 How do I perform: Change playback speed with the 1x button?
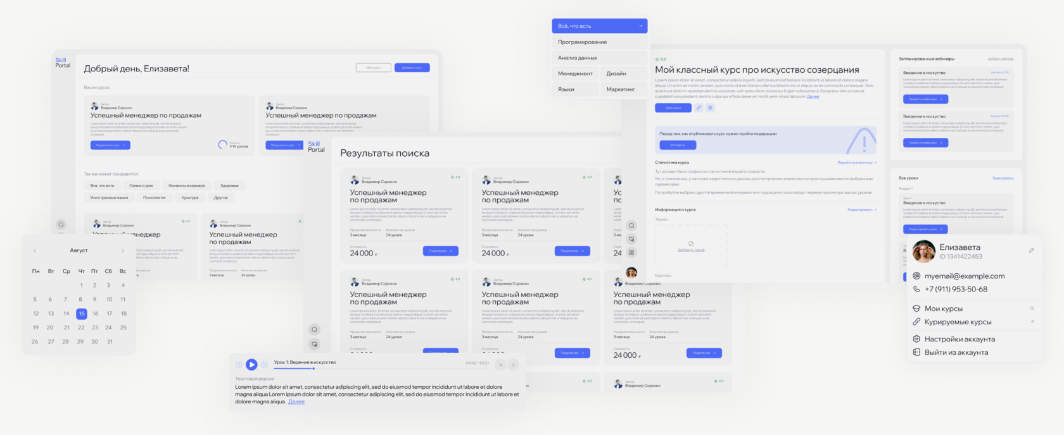coord(500,364)
